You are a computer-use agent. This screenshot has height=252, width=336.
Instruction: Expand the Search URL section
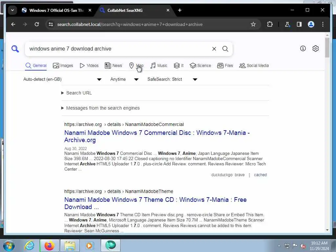click(x=77, y=93)
